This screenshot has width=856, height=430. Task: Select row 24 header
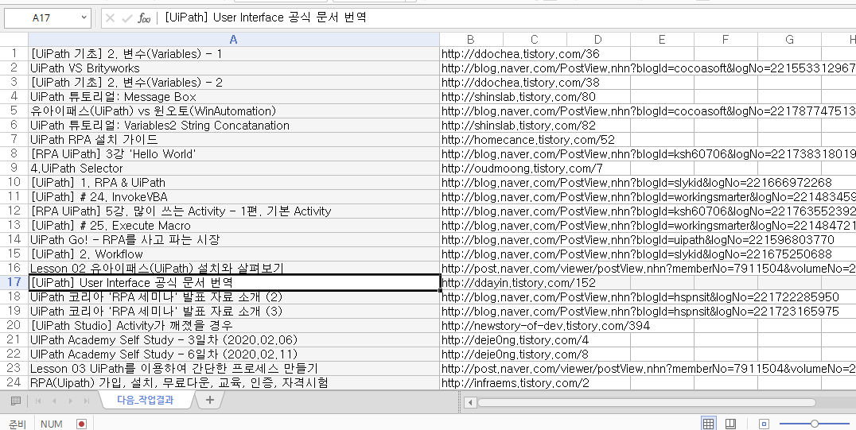click(14, 382)
